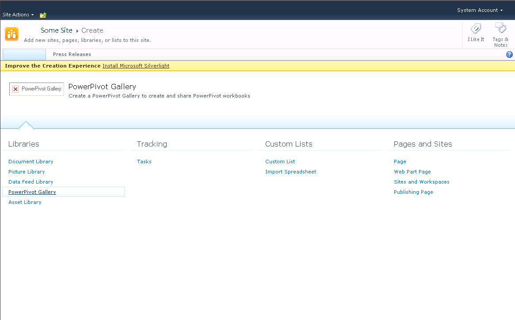Viewport: 515px width, 320px height.
Task: Click the broken PowerPivot Gallery thumbnail image
Action: pos(37,89)
